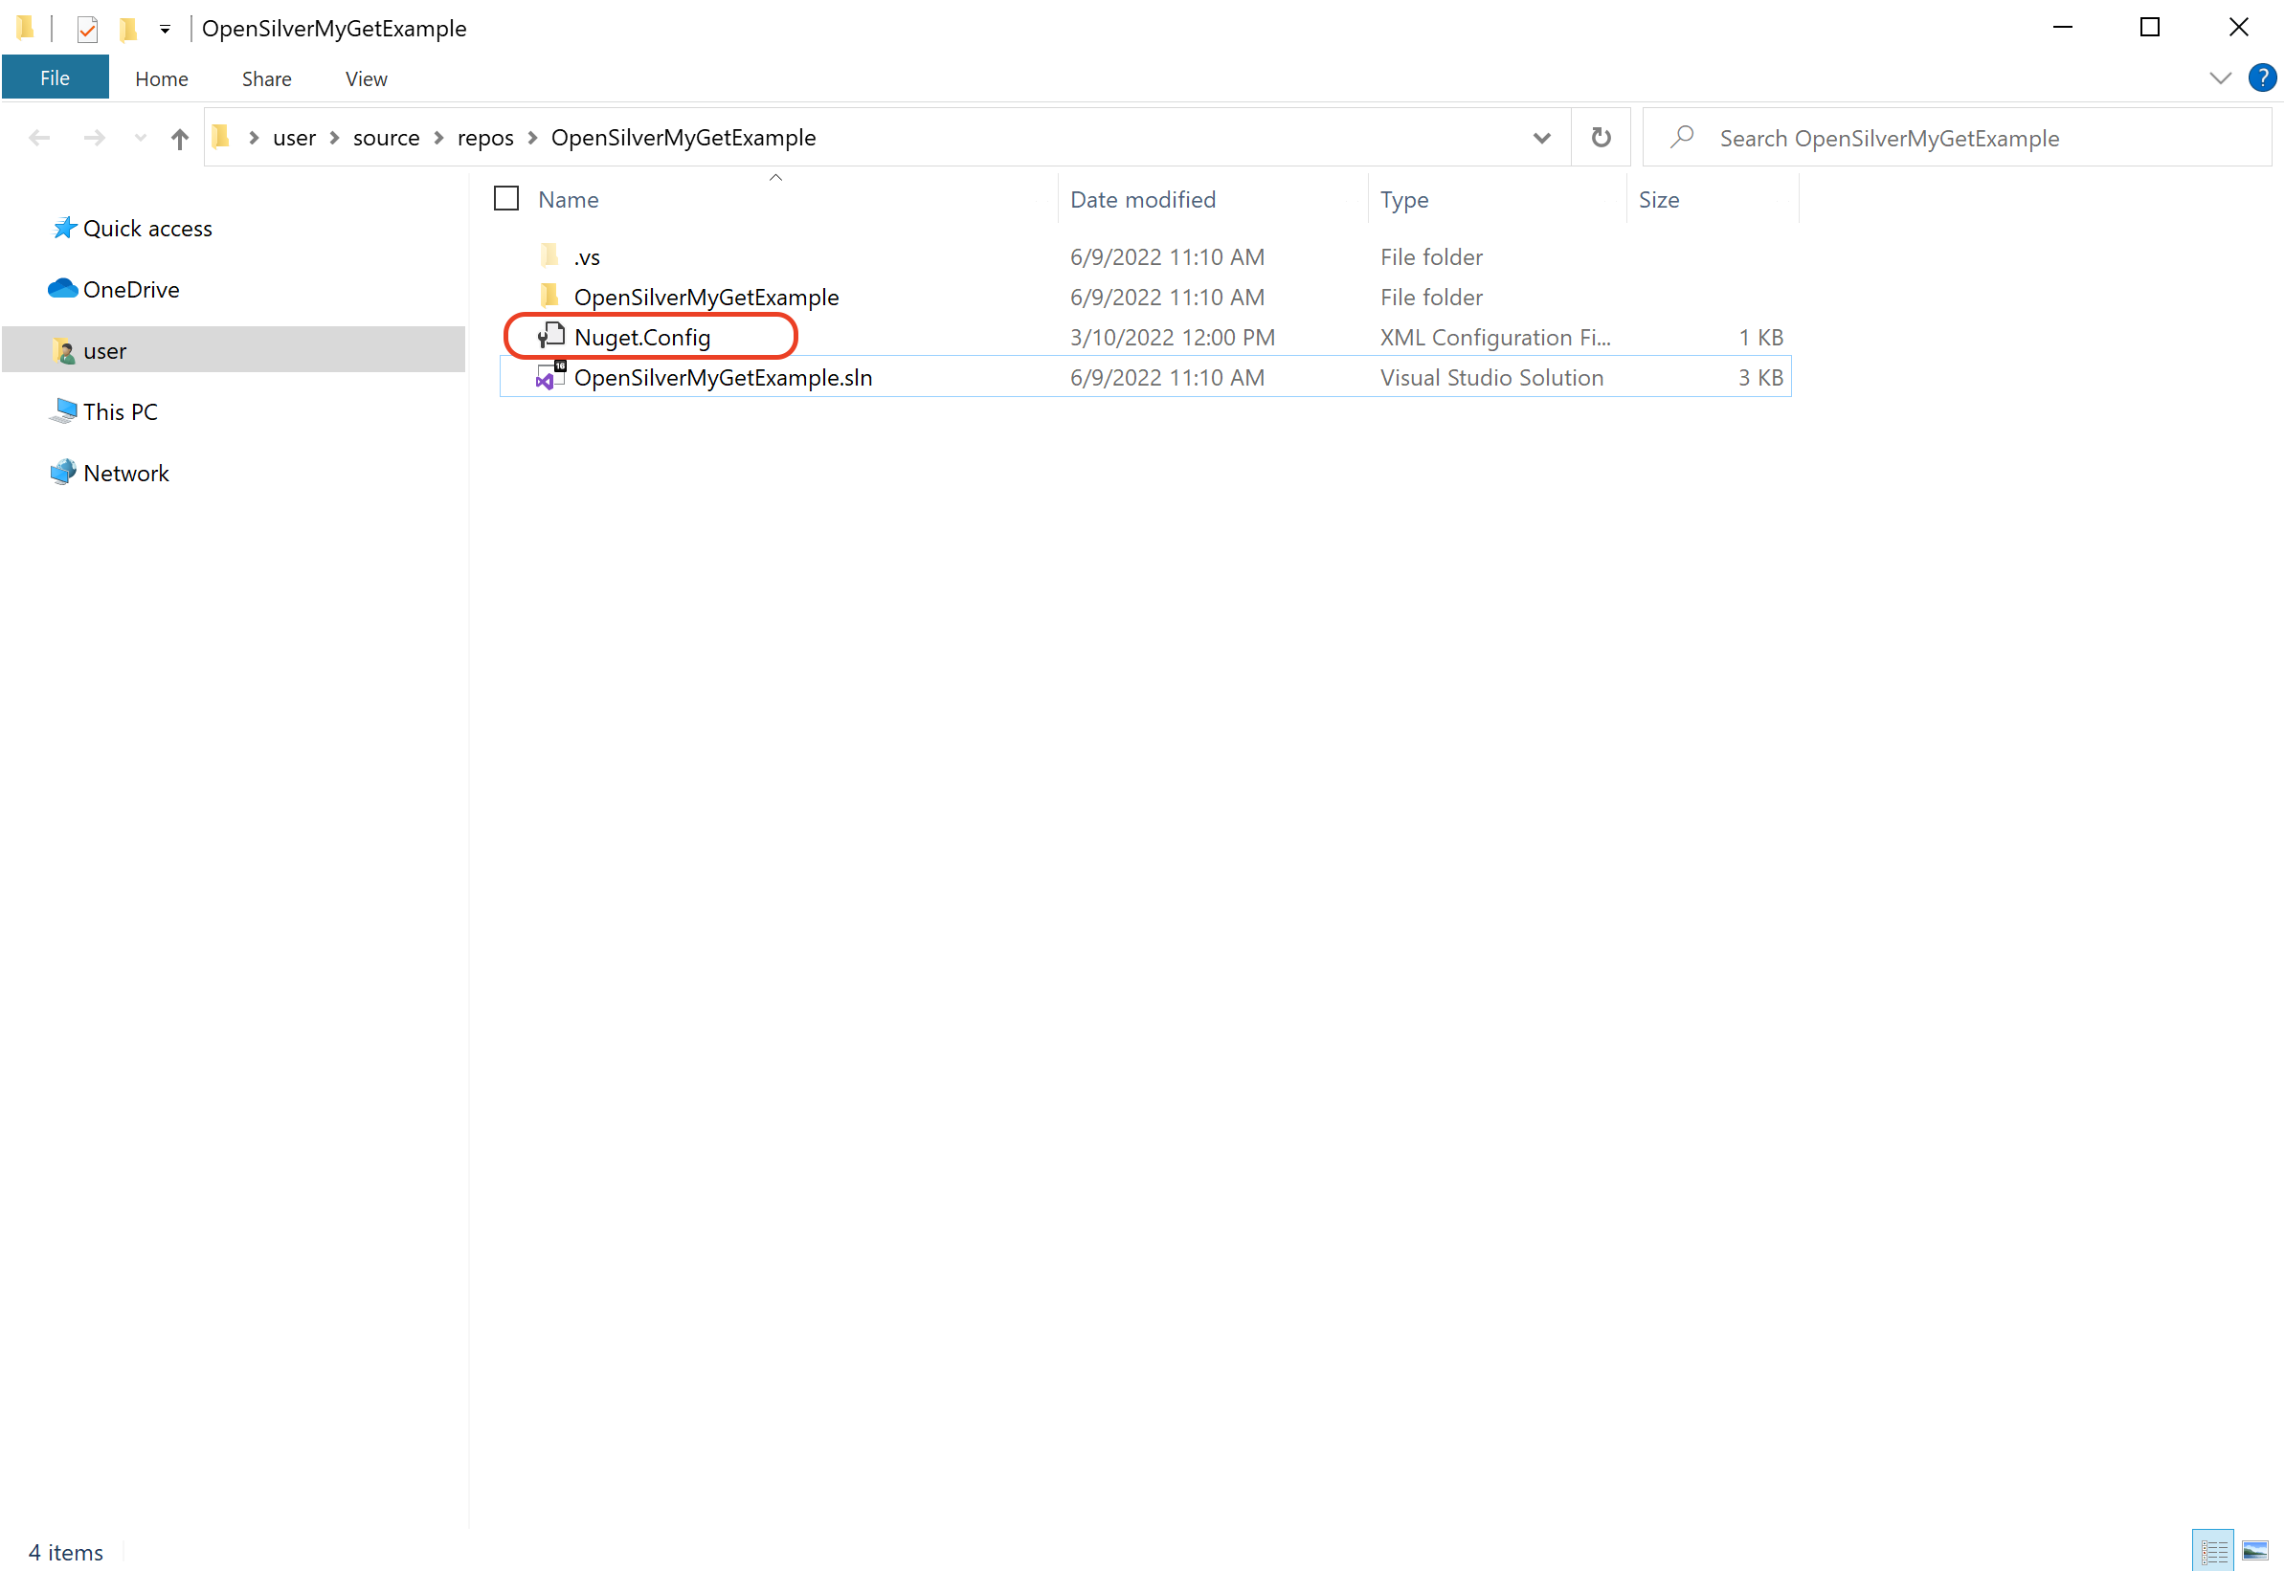The width and height of the screenshot is (2285, 1571).
Task: Expand chevron after 'source' breadcrumb
Action: pos(439,138)
